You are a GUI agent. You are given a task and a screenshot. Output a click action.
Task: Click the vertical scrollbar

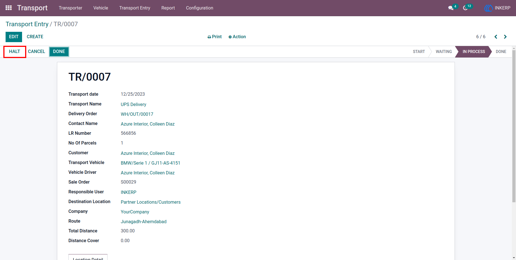(x=514, y=126)
